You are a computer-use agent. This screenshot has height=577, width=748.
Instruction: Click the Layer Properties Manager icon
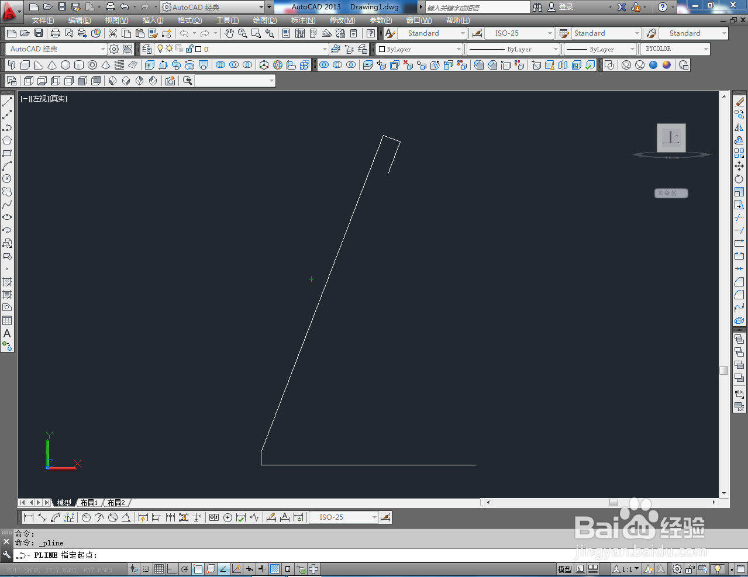147,49
